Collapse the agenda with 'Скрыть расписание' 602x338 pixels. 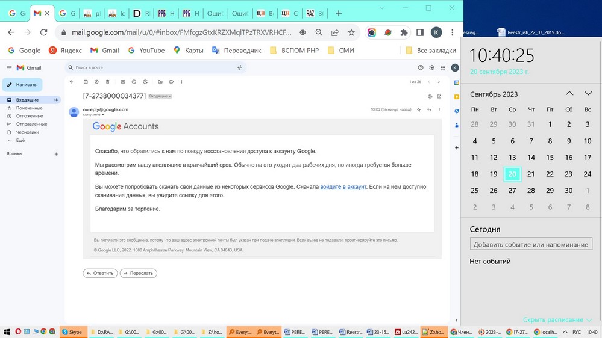(x=557, y=319)
